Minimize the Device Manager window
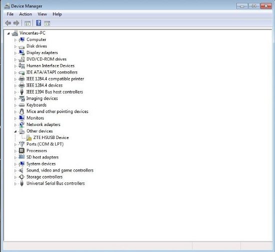Screen dimensions: 275x252 point(242,6)
